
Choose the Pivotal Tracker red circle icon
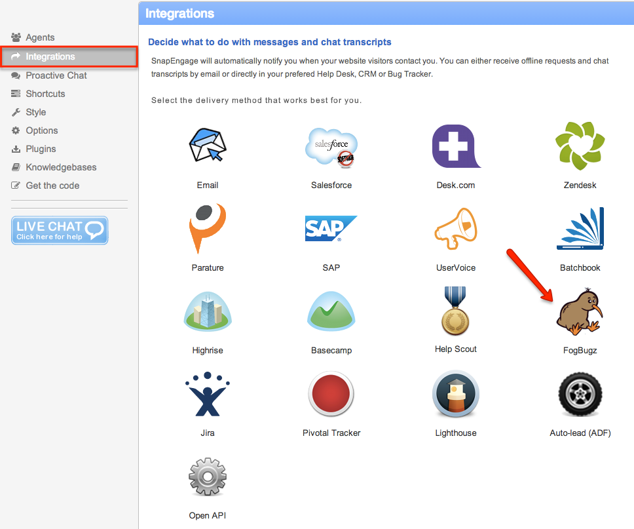point(331,394)
